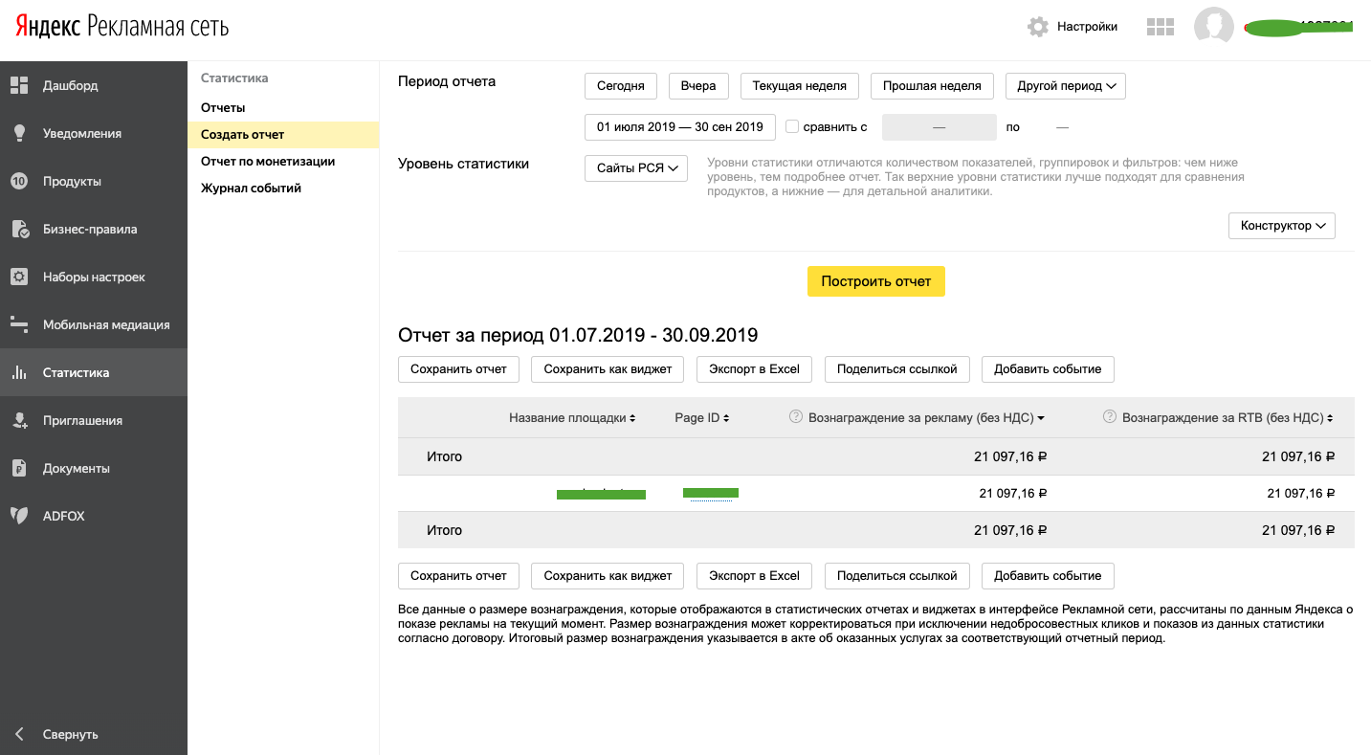The width and height of the screenshot is (1371, 755).
Task: Click the notifications lightbulb icon
Action: click(x=19, y=133)
